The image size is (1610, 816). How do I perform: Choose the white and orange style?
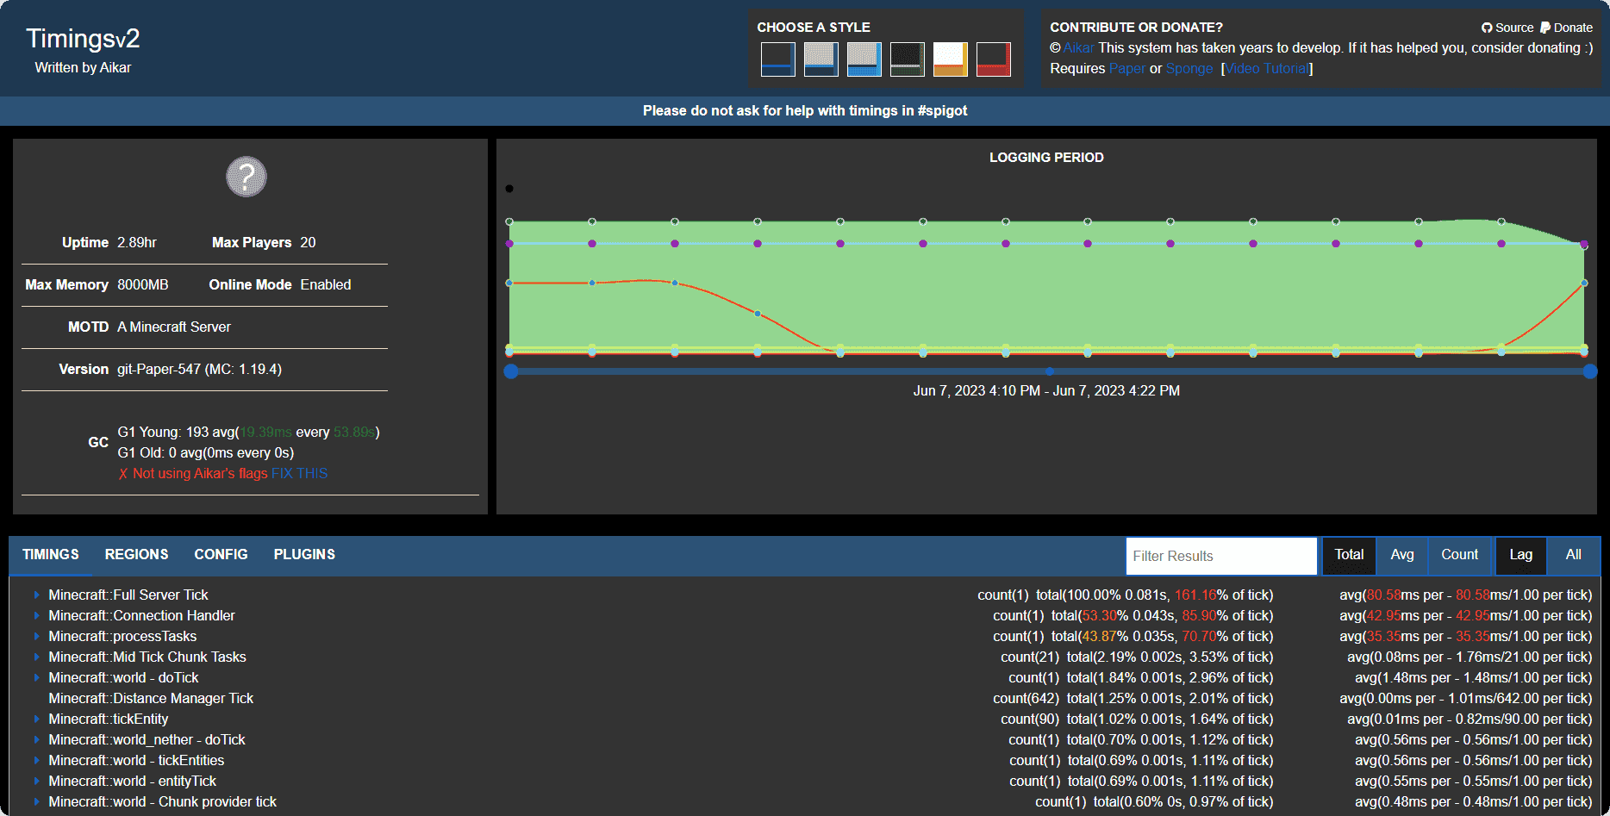point(950,59)
